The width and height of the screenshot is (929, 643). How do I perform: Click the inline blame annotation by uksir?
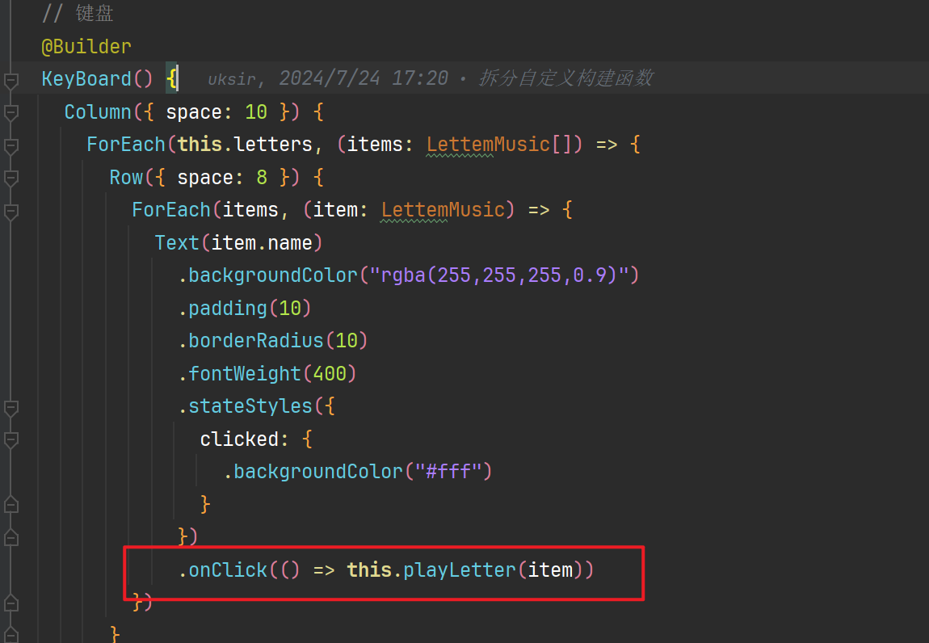coord(430,78)
